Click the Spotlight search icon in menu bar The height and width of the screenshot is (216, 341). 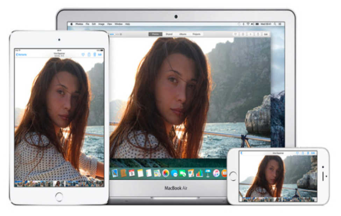click(x=274, y=24)
